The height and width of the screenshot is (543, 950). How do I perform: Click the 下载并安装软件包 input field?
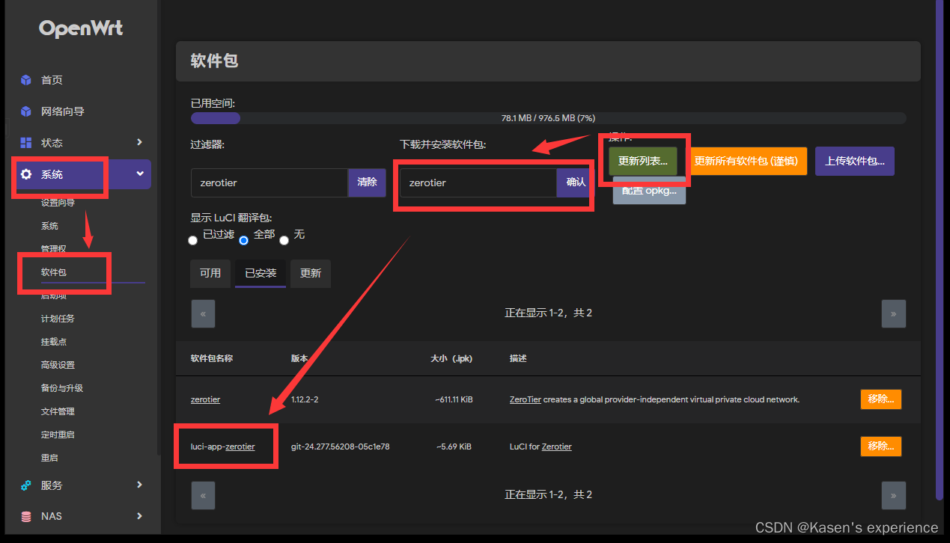478,182
